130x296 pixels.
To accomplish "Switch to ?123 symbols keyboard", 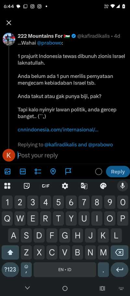I will click(x=10, y=270).
